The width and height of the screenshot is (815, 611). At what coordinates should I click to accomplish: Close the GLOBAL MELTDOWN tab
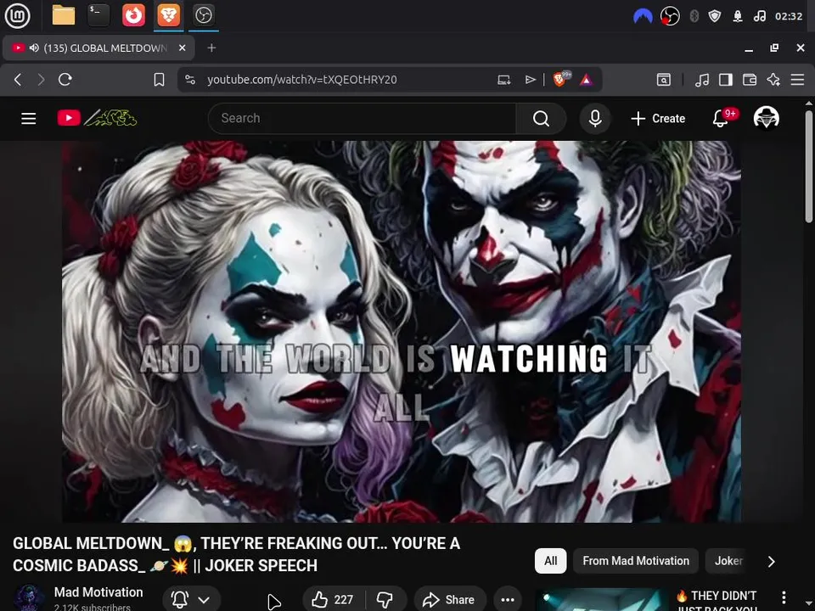(x=182, y=48)
